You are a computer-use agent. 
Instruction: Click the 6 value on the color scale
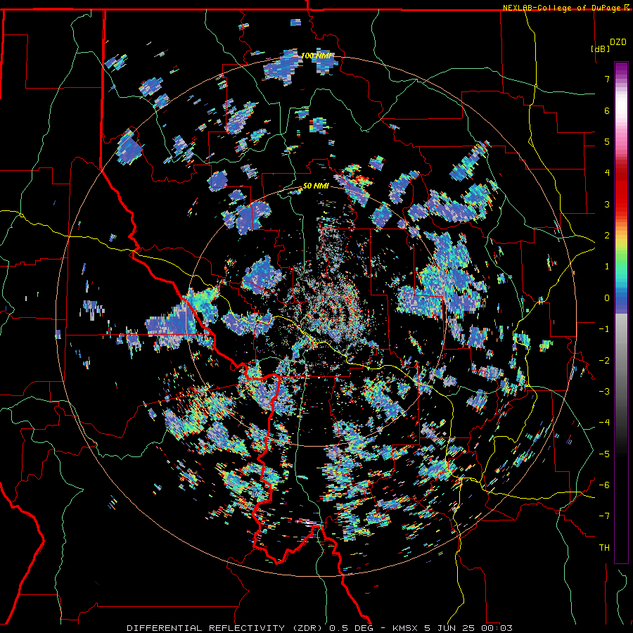pyautogui.click(x=607, y=110)
